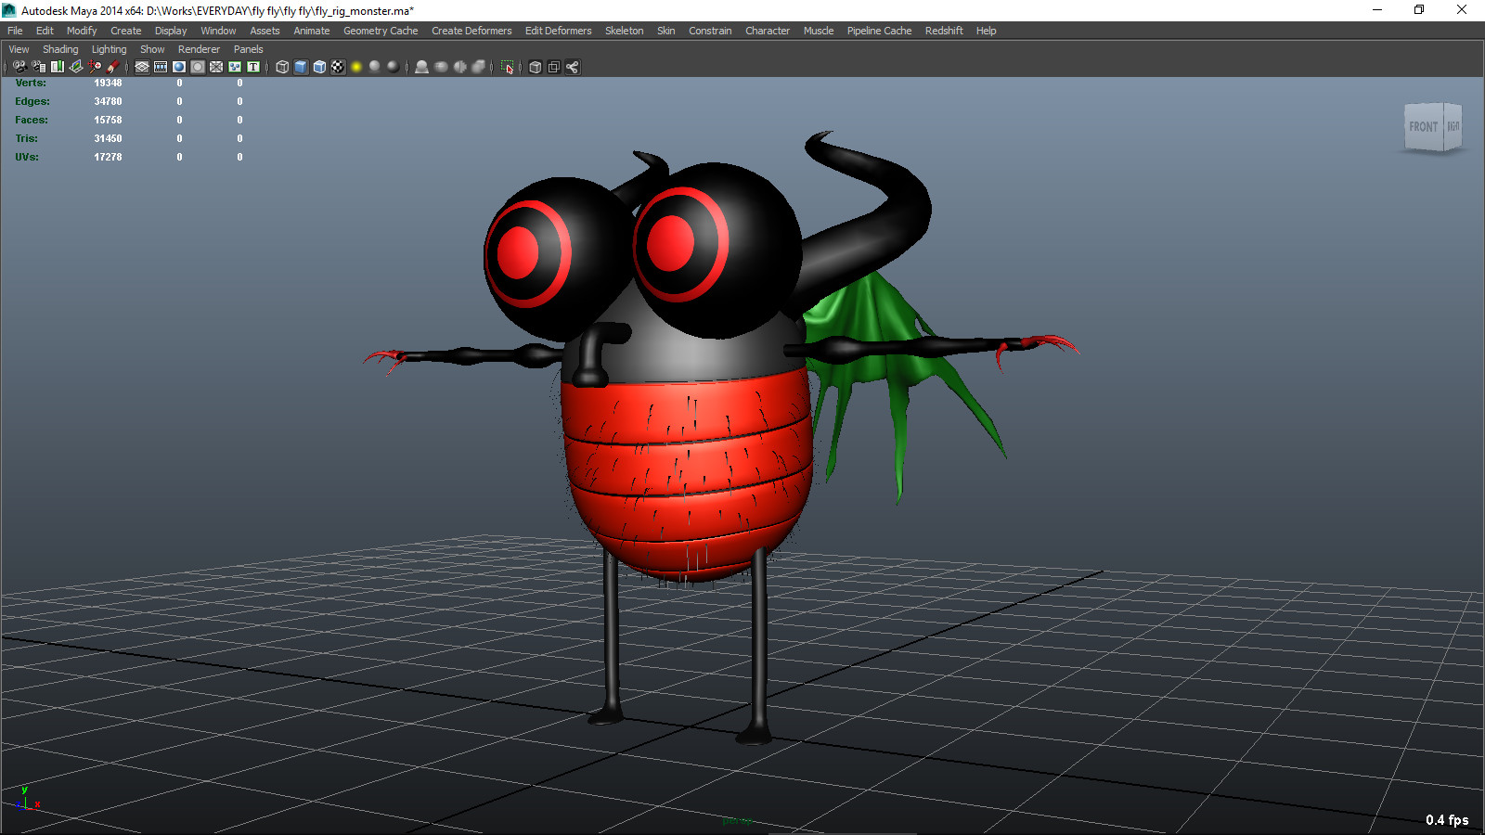Open the Pipeline Cache menu
1485x835 pixels.
coord(878,31)
